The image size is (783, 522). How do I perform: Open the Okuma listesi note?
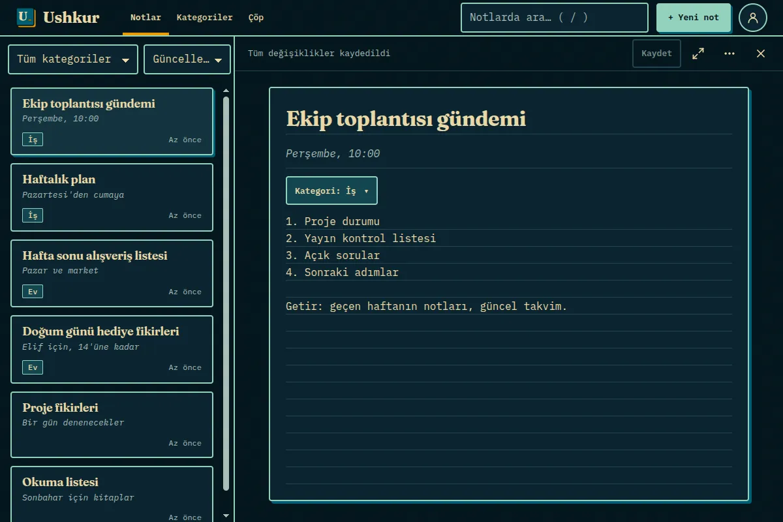[112, 494]
